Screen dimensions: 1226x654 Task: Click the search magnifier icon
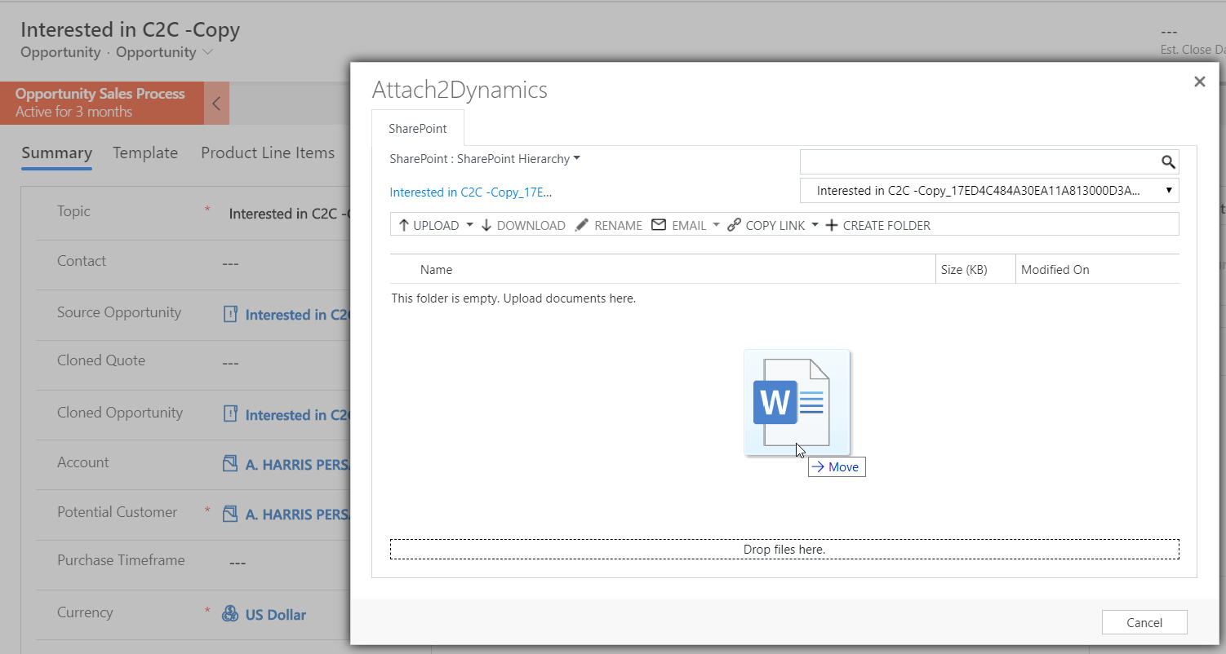pos(1168,161)
